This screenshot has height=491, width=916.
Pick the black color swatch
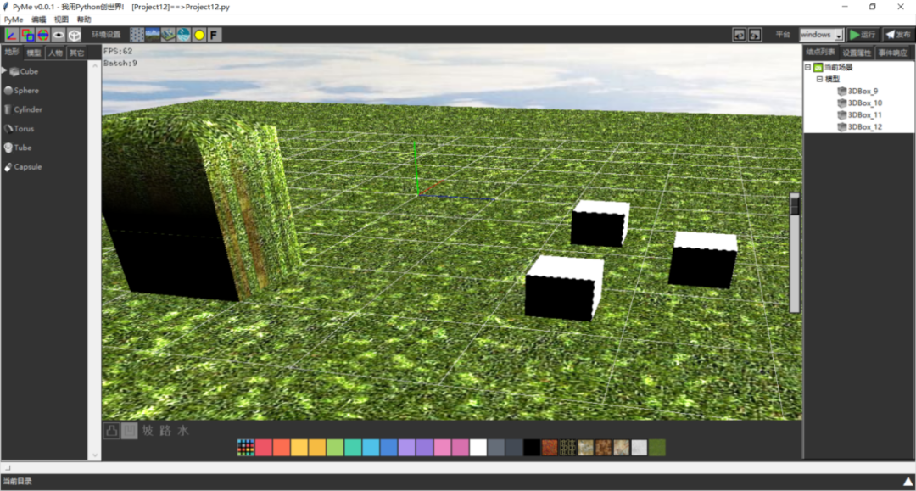(532, 448)
